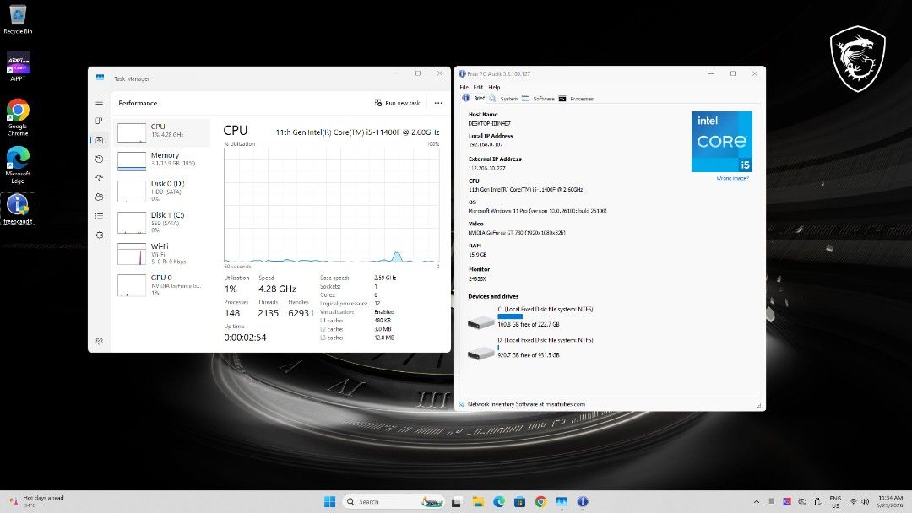Select Memory in performance list
Screen dimensions: 912x513
tap(162, 161)
